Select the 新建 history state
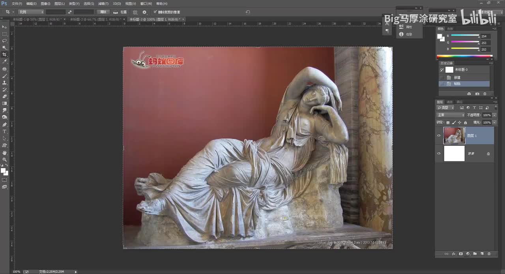 [464, 77]
